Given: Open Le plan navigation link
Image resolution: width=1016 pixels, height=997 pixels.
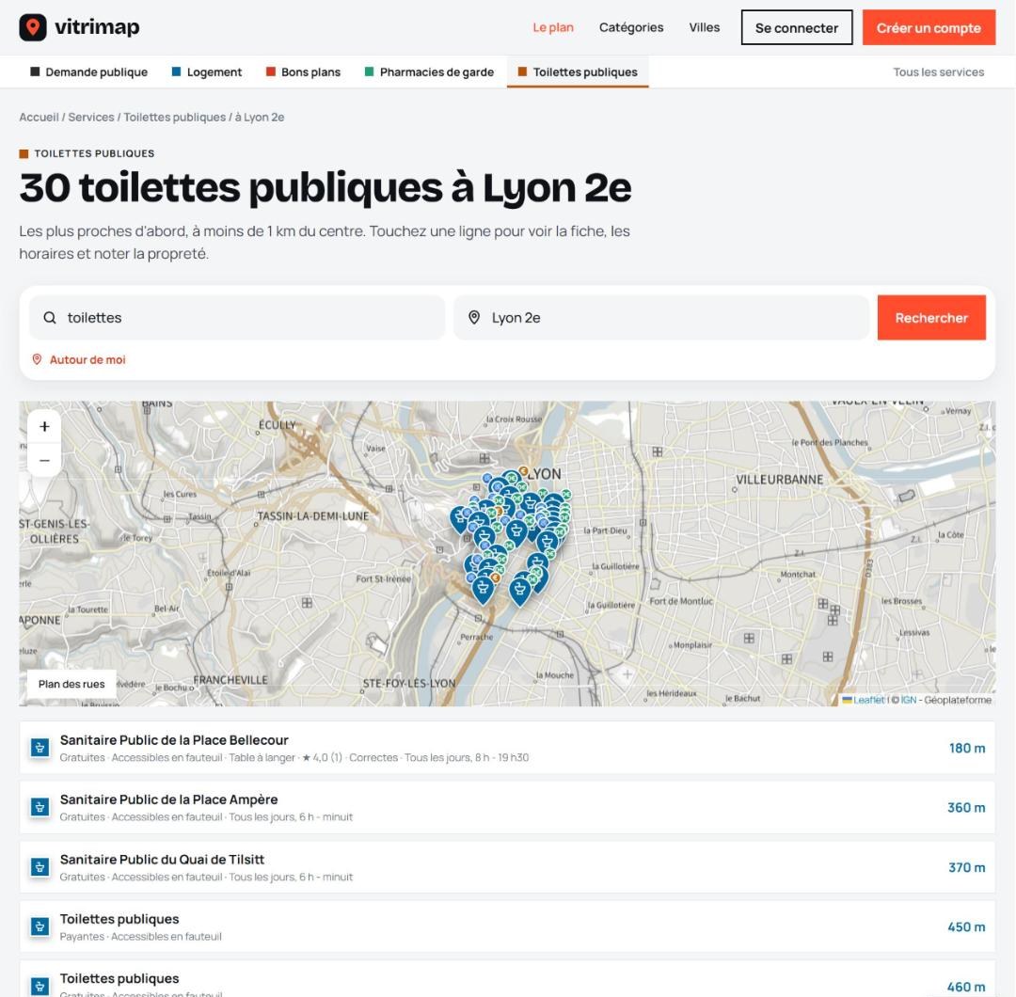Looking at the screenshot, I should (x=553, y=27).
